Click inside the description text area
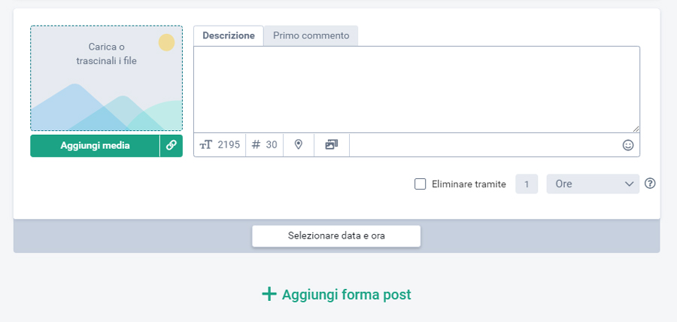 click(417, 90)
